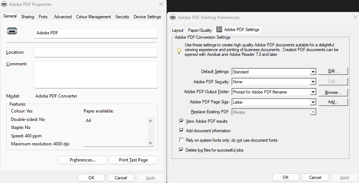
Task: Click Add... next to page size
Action: 333,102
